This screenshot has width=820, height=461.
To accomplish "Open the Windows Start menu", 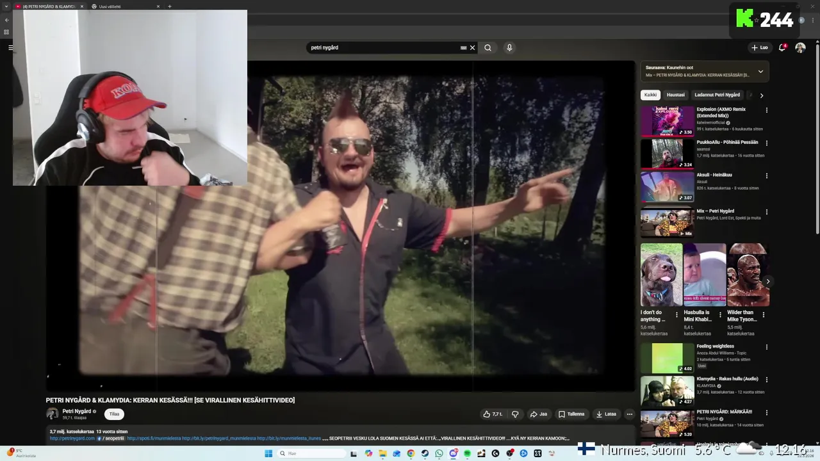I will tap(268, 453).
